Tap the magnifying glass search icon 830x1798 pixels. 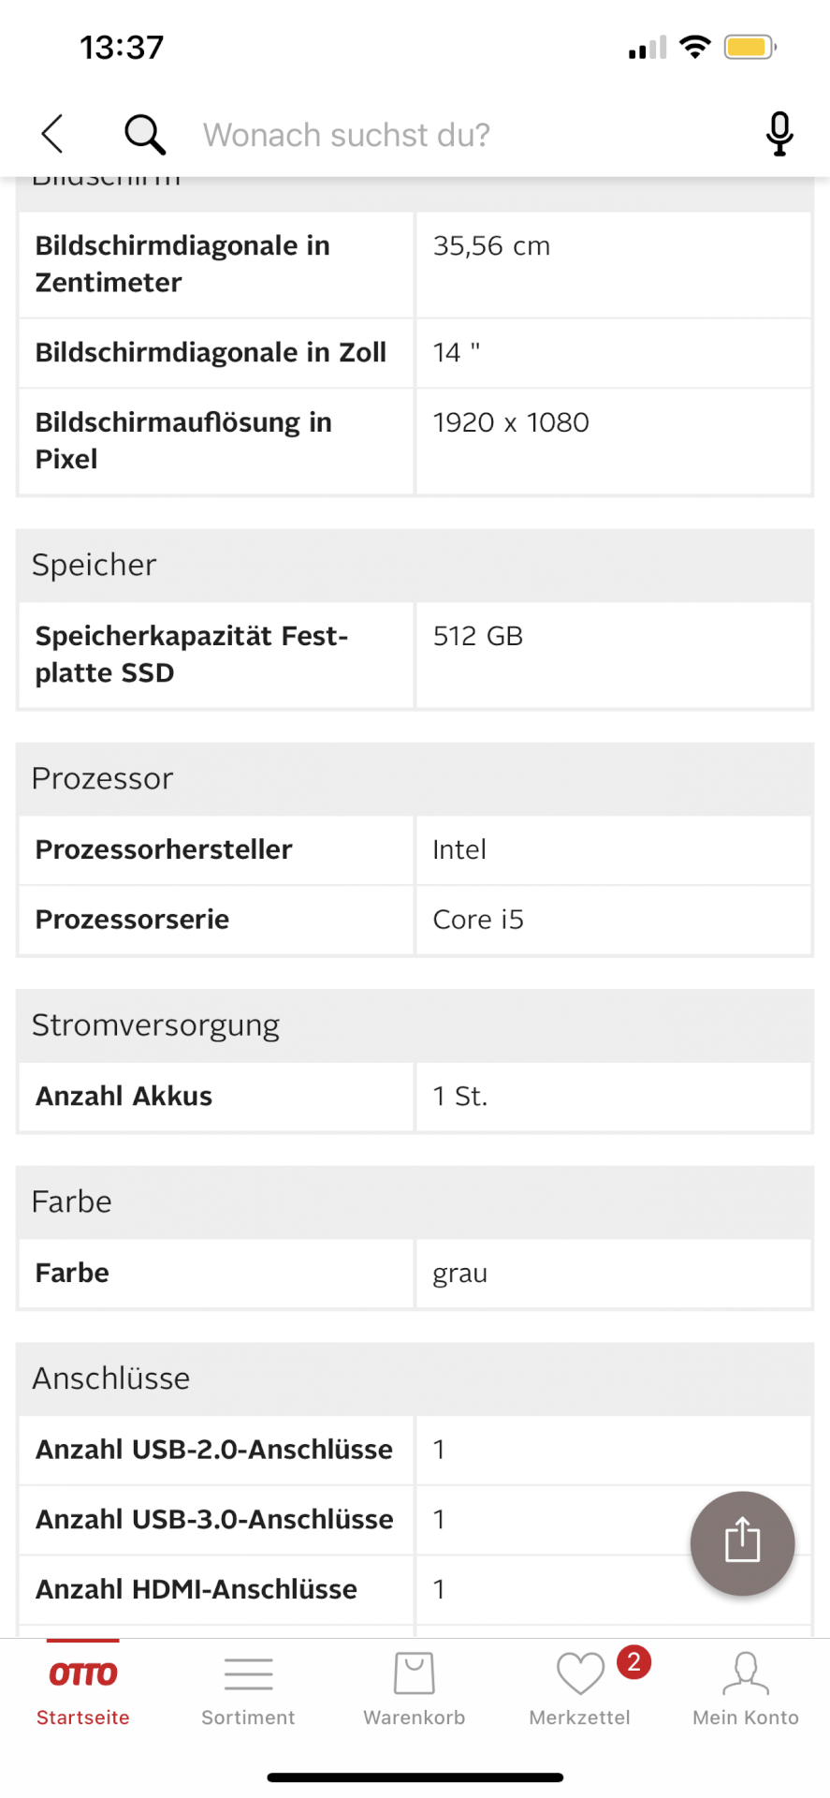[x=144, y=133]
